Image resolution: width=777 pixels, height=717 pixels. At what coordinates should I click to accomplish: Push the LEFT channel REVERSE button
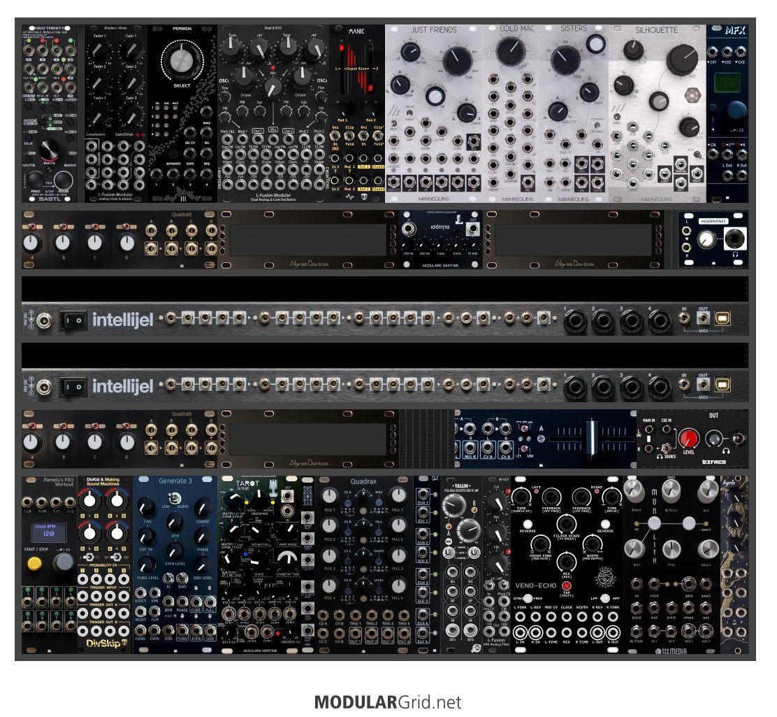(x=528, y=523)
